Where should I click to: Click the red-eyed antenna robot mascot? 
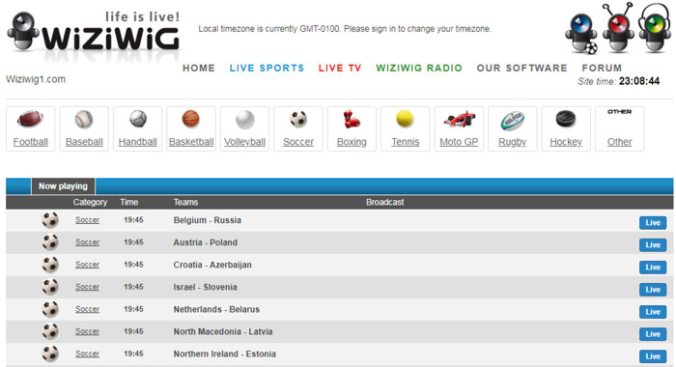[x=618, y=28]
